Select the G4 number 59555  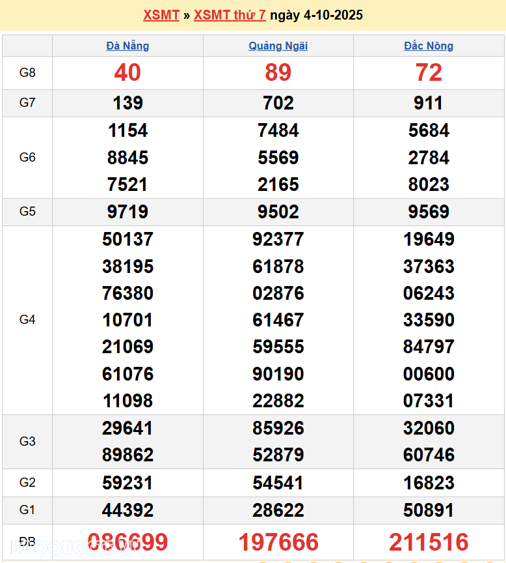[278, 347]
